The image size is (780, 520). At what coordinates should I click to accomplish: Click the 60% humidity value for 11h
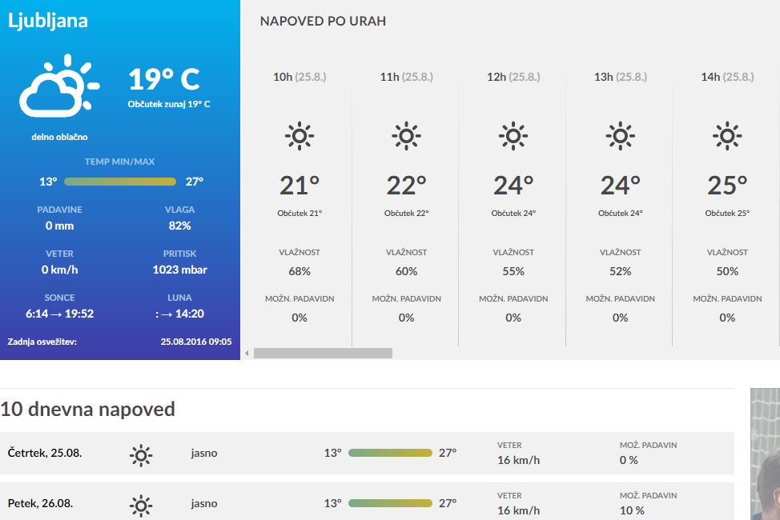(406, 271)
